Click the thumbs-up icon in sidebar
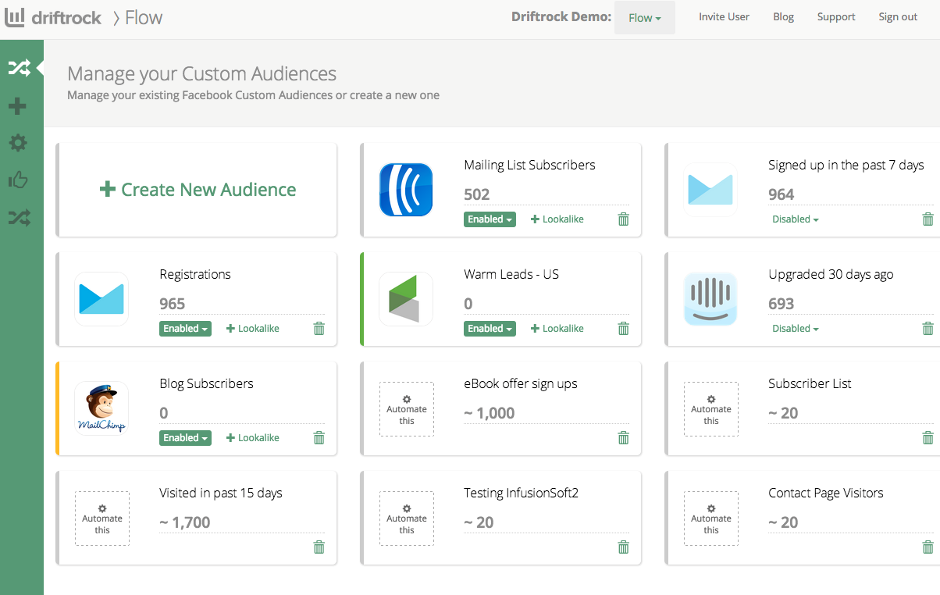This screenshot has height=595, width=940. [18, 180]
